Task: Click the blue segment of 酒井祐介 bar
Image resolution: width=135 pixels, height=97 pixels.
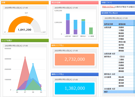Action: [x=83, y=28]
